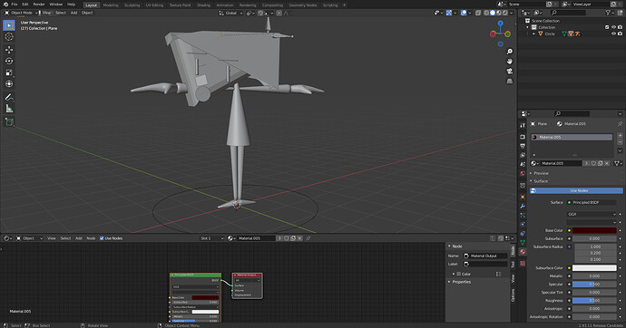Open the Object Mode dropdown
Viewport: 626px width, 328px height.
[21, 13]
